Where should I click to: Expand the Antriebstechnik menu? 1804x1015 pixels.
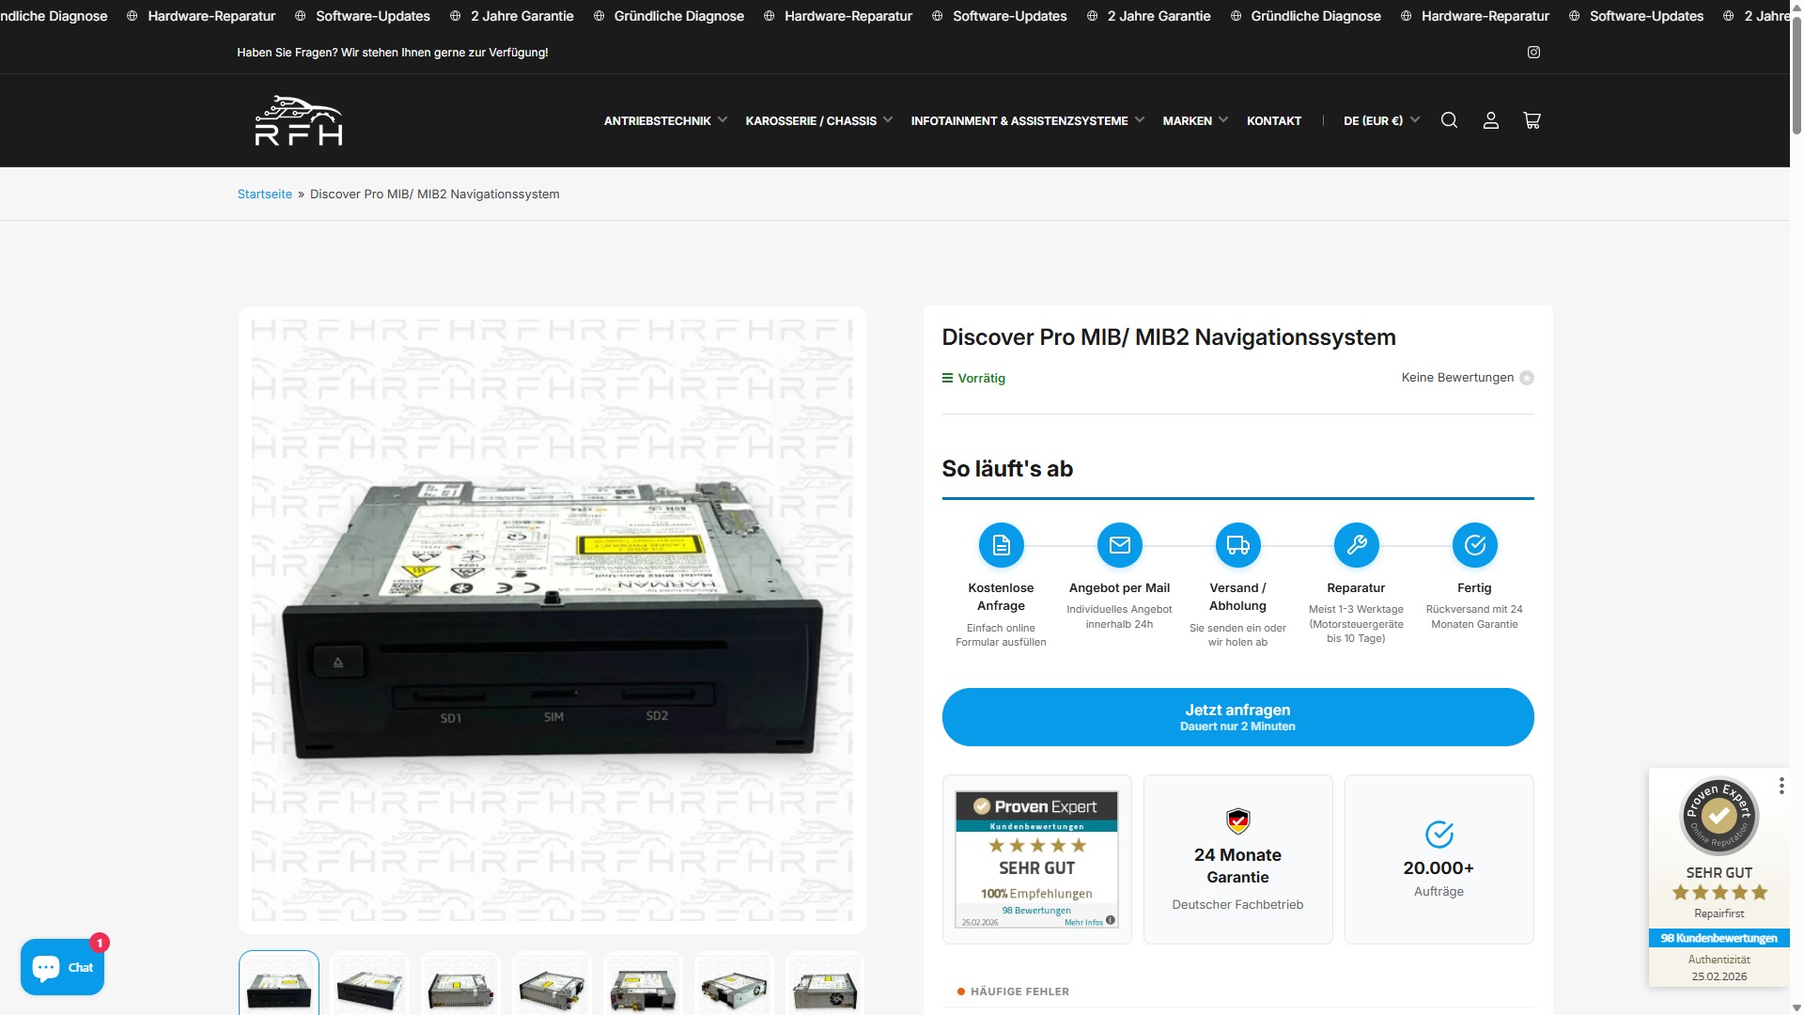point(664,120)
